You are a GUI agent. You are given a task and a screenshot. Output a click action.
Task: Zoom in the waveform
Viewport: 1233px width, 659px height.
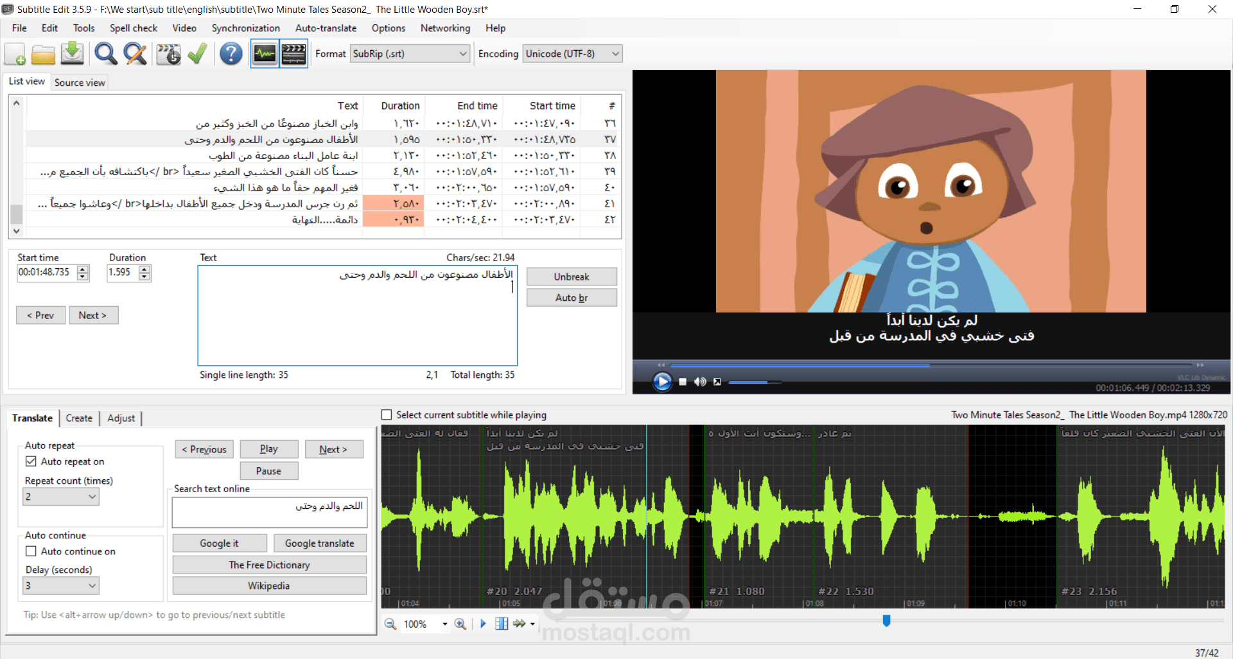tap(460, 624)
